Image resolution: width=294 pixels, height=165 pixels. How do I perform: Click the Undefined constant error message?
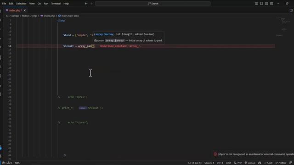point(120,46)
